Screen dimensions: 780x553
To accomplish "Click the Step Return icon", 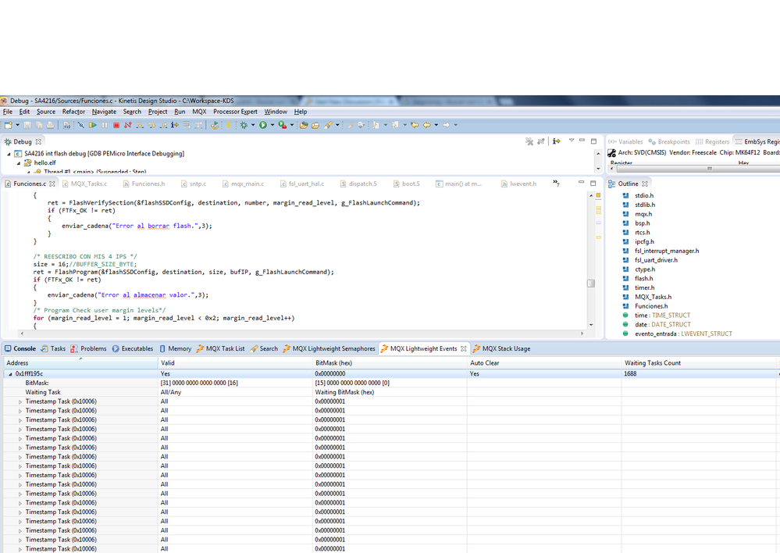I will [163, 125].
